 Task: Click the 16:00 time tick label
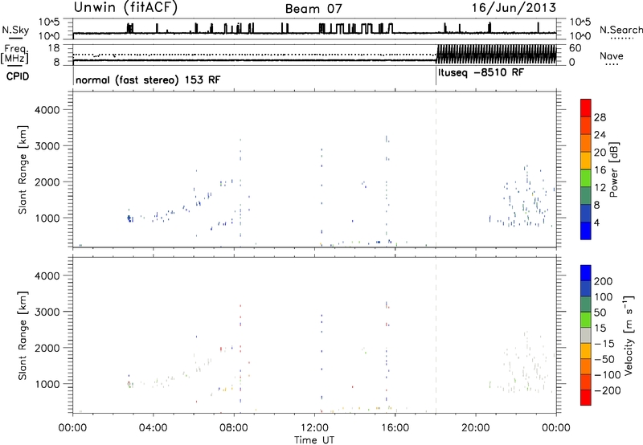tap(395, 428)
